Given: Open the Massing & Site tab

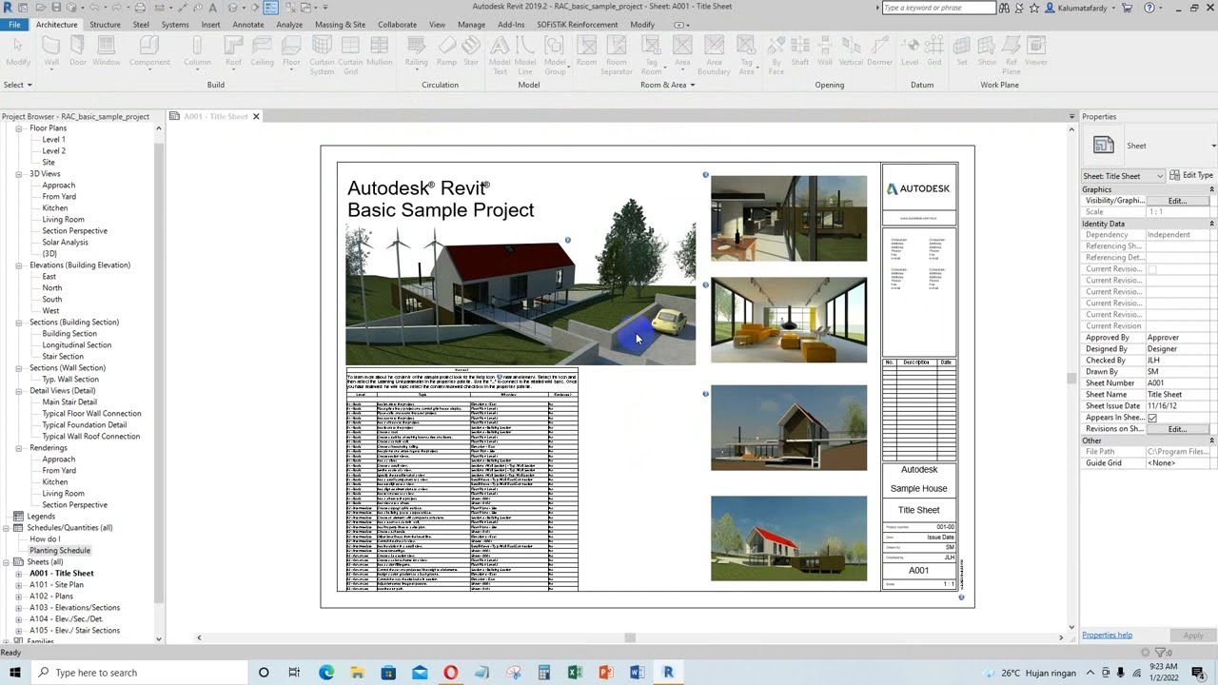Looking at the screenshot, I should pyautogui.click(x=340, y=25).
